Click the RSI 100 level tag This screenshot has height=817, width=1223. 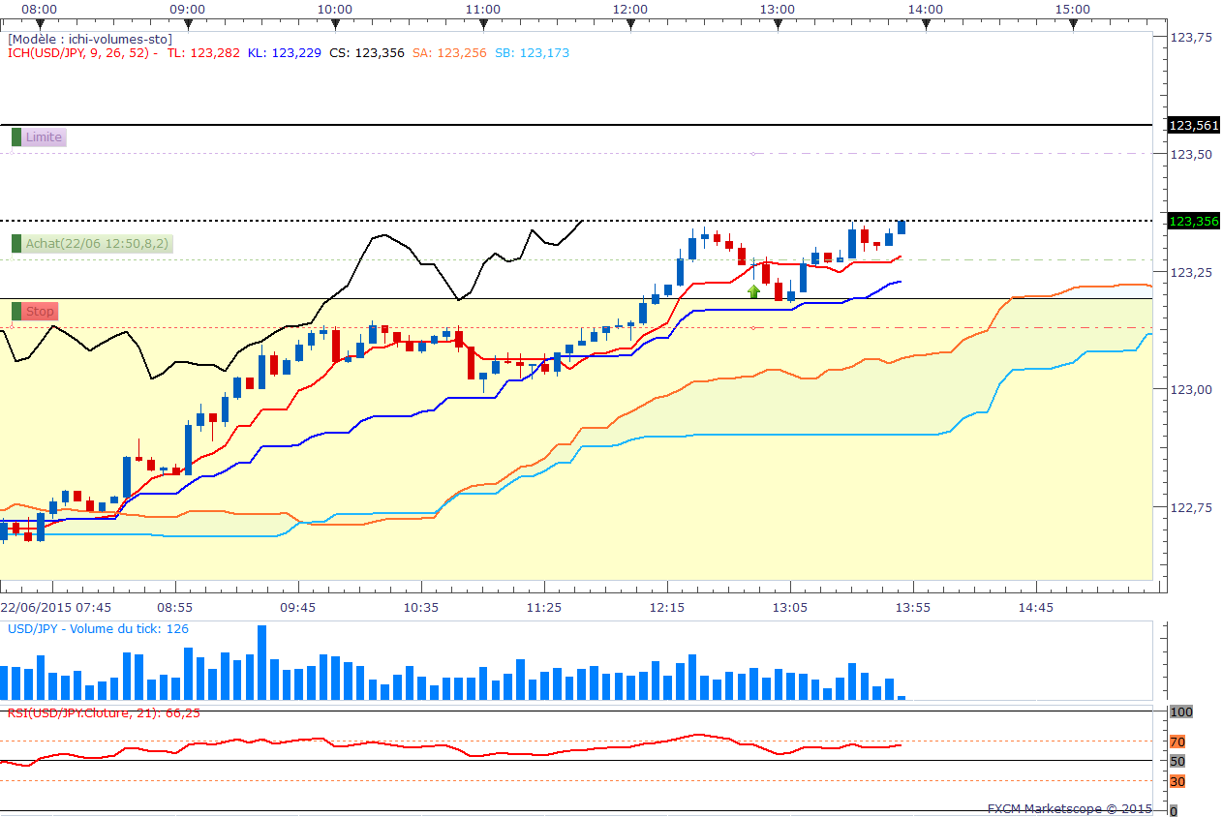1181,711
